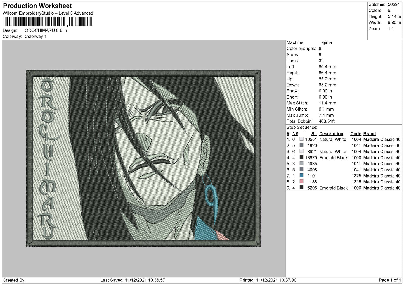Select the gray swatch beside stitch count 4008
This screenshot has height=285, width=404.
tap(301, 170)
